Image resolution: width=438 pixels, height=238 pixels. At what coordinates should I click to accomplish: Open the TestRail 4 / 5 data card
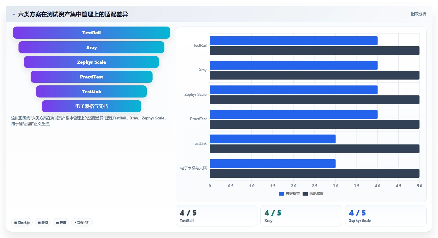(216, 216)
